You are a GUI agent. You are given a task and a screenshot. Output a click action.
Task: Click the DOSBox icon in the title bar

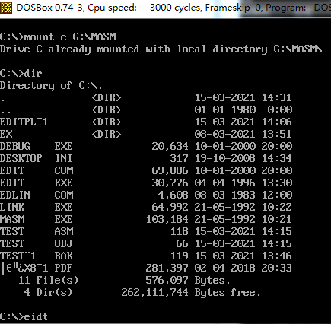click(6, 8)
